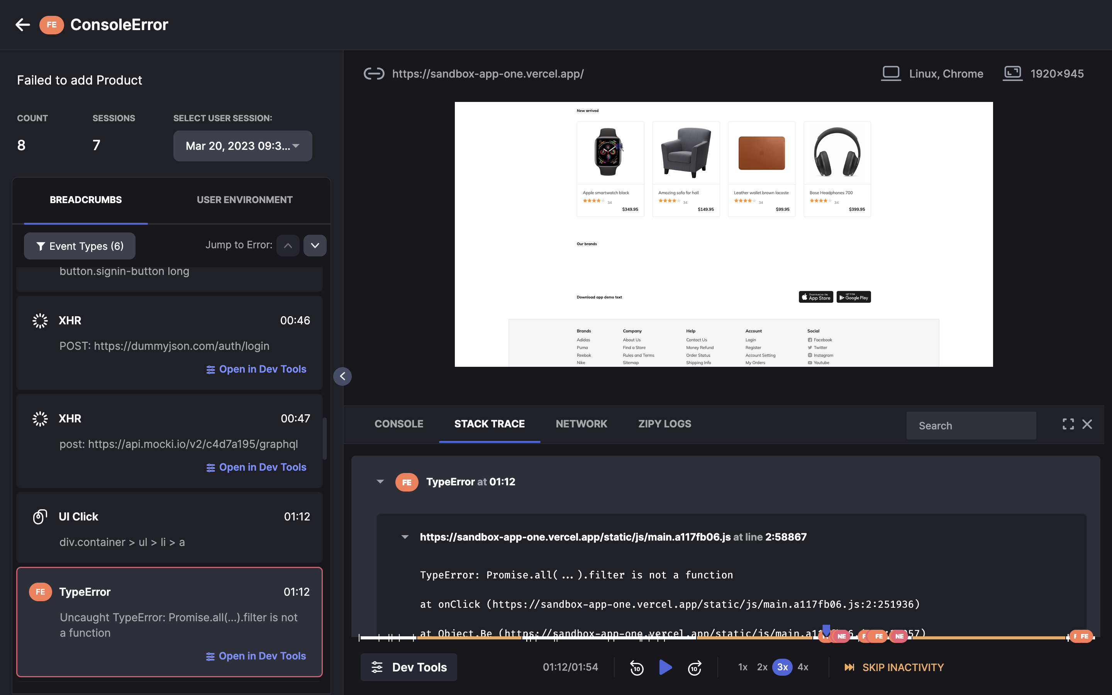Set playback speed to 1x
The image size is (1112, 695).
[742, 667]
